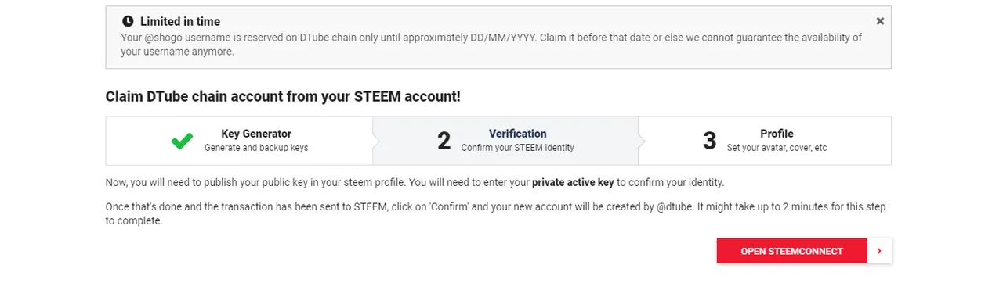
Task: Click the Profile step title text
Action: (777, 134)
